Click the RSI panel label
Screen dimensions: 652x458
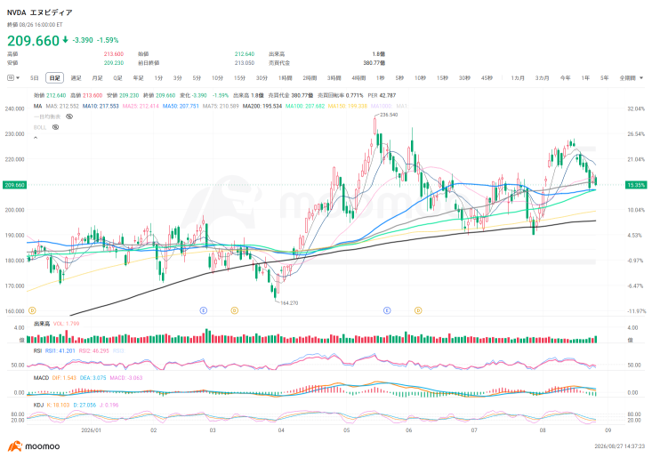click(37, 350)
